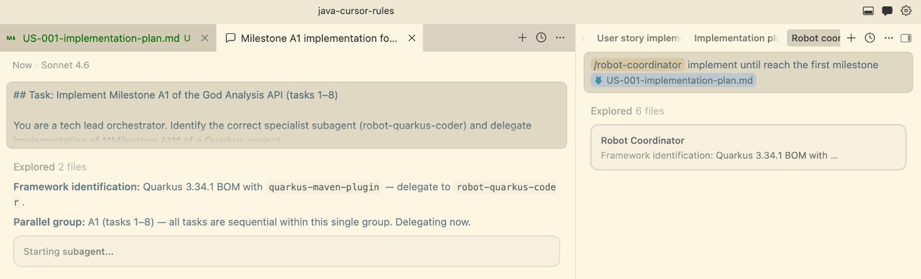Start a new chat in left pane
Viewport: 921px width, 279px height.
(522, 38)
